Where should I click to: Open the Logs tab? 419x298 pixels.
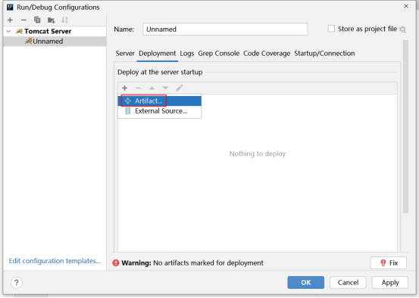pos(187,54)
